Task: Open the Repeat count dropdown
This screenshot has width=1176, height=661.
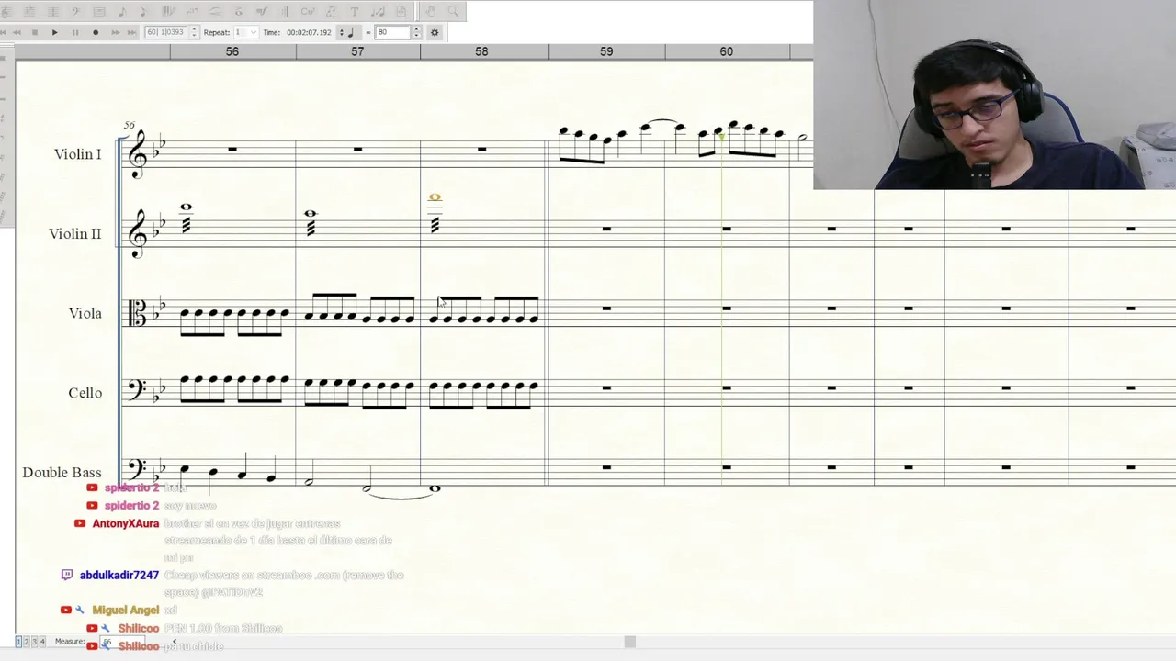Action: [x=246, y=32]
